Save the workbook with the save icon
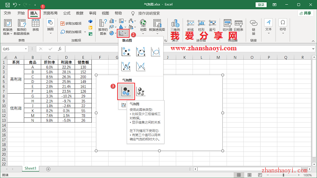The image size is (317, 178). pyautogui.click(x=7, y=5)
